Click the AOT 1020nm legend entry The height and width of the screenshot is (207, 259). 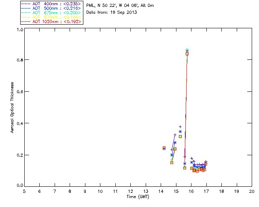pyautogui.click(x=51, y=21)
